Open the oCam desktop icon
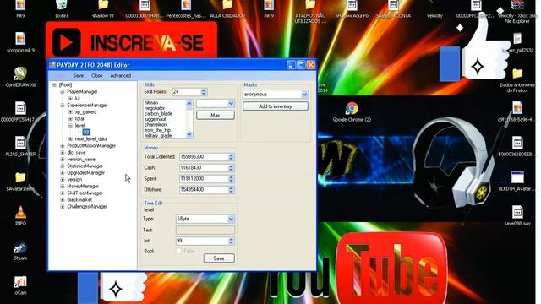This screenshot has height=304, width=541. tap(20, 282)
